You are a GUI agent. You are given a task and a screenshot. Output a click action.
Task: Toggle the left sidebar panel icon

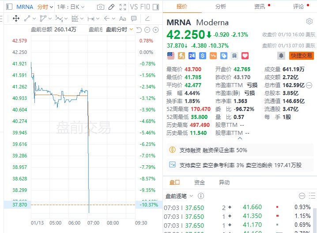[x=9, y=7]
